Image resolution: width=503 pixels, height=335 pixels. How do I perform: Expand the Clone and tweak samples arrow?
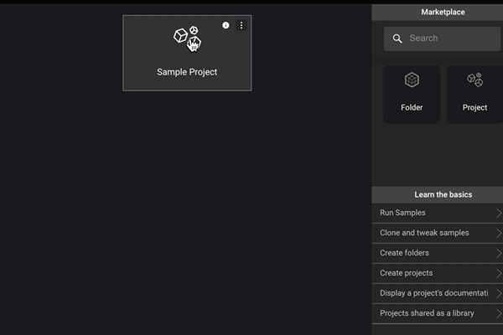[x=498, y=233]
